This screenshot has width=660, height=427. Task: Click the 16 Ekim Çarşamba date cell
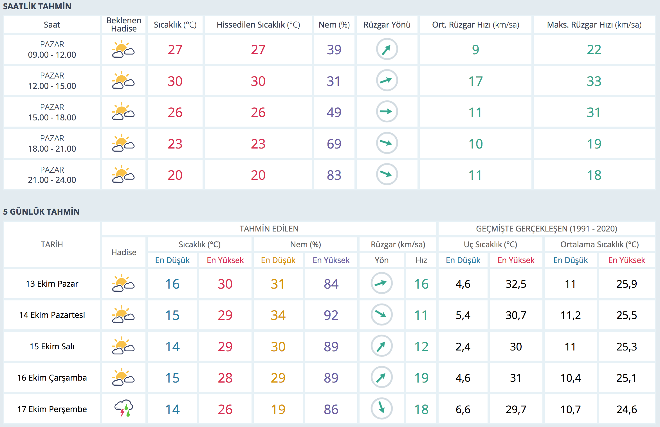coord(52,377)
